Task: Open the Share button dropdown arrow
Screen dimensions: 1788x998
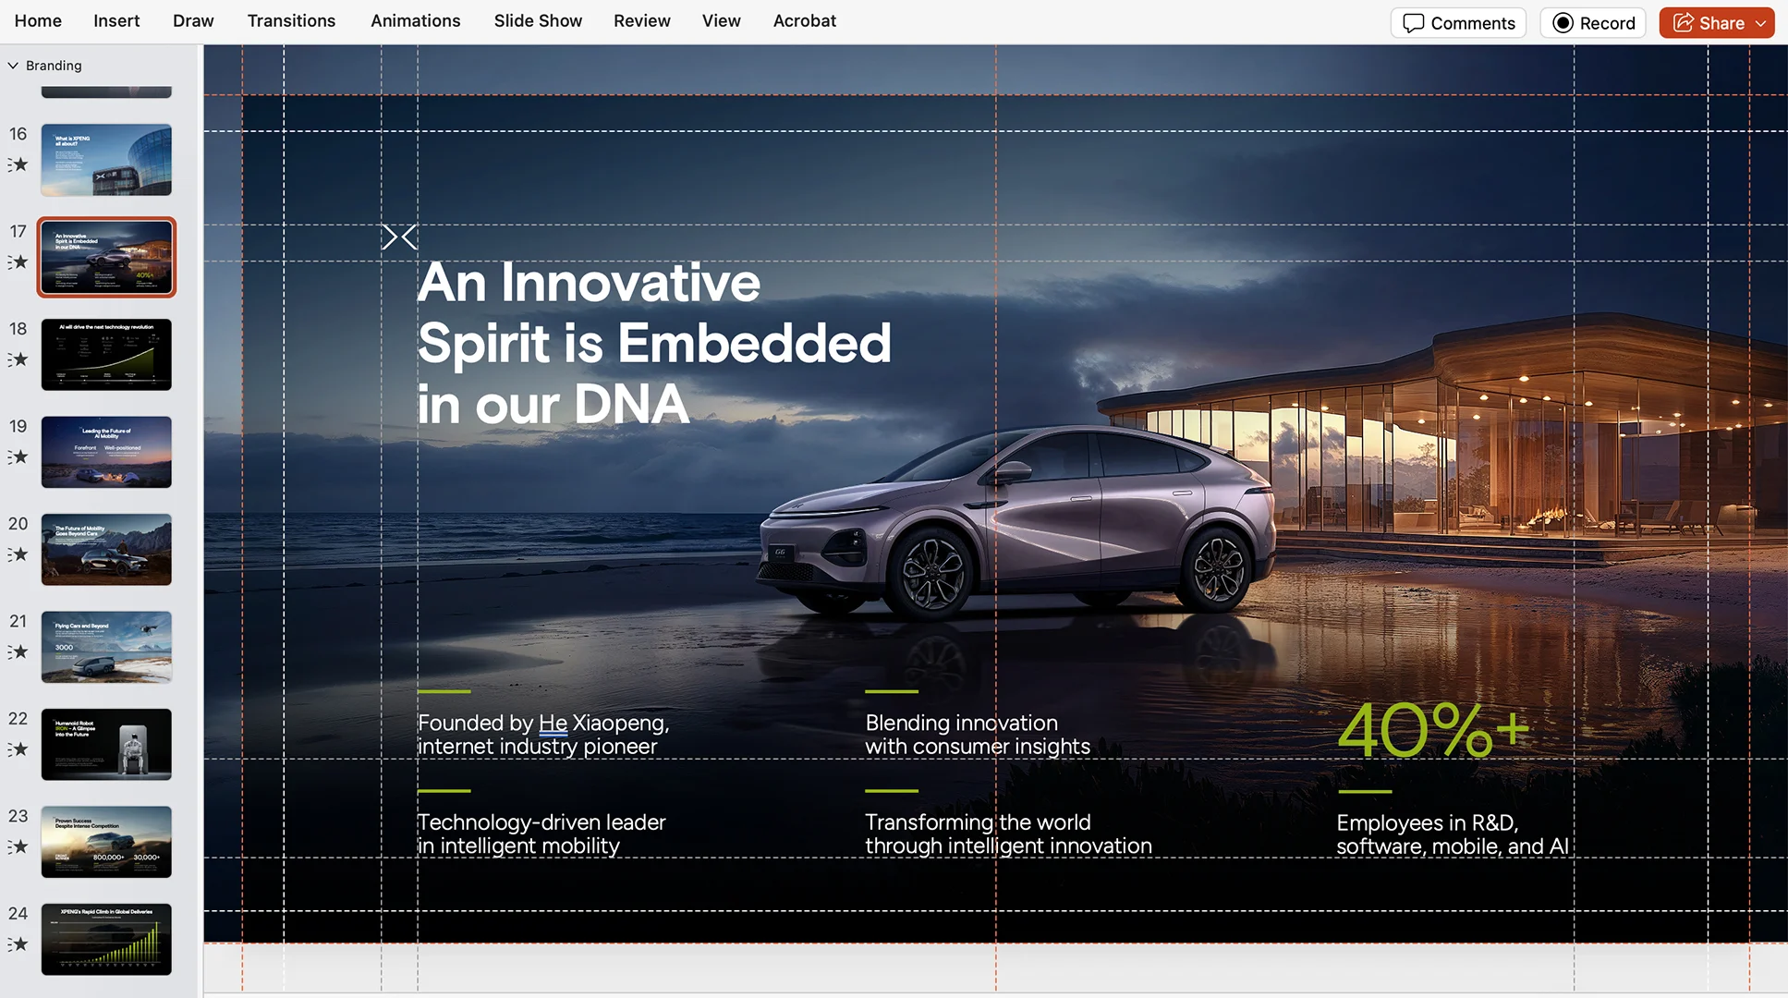Action: (1761, 23)
